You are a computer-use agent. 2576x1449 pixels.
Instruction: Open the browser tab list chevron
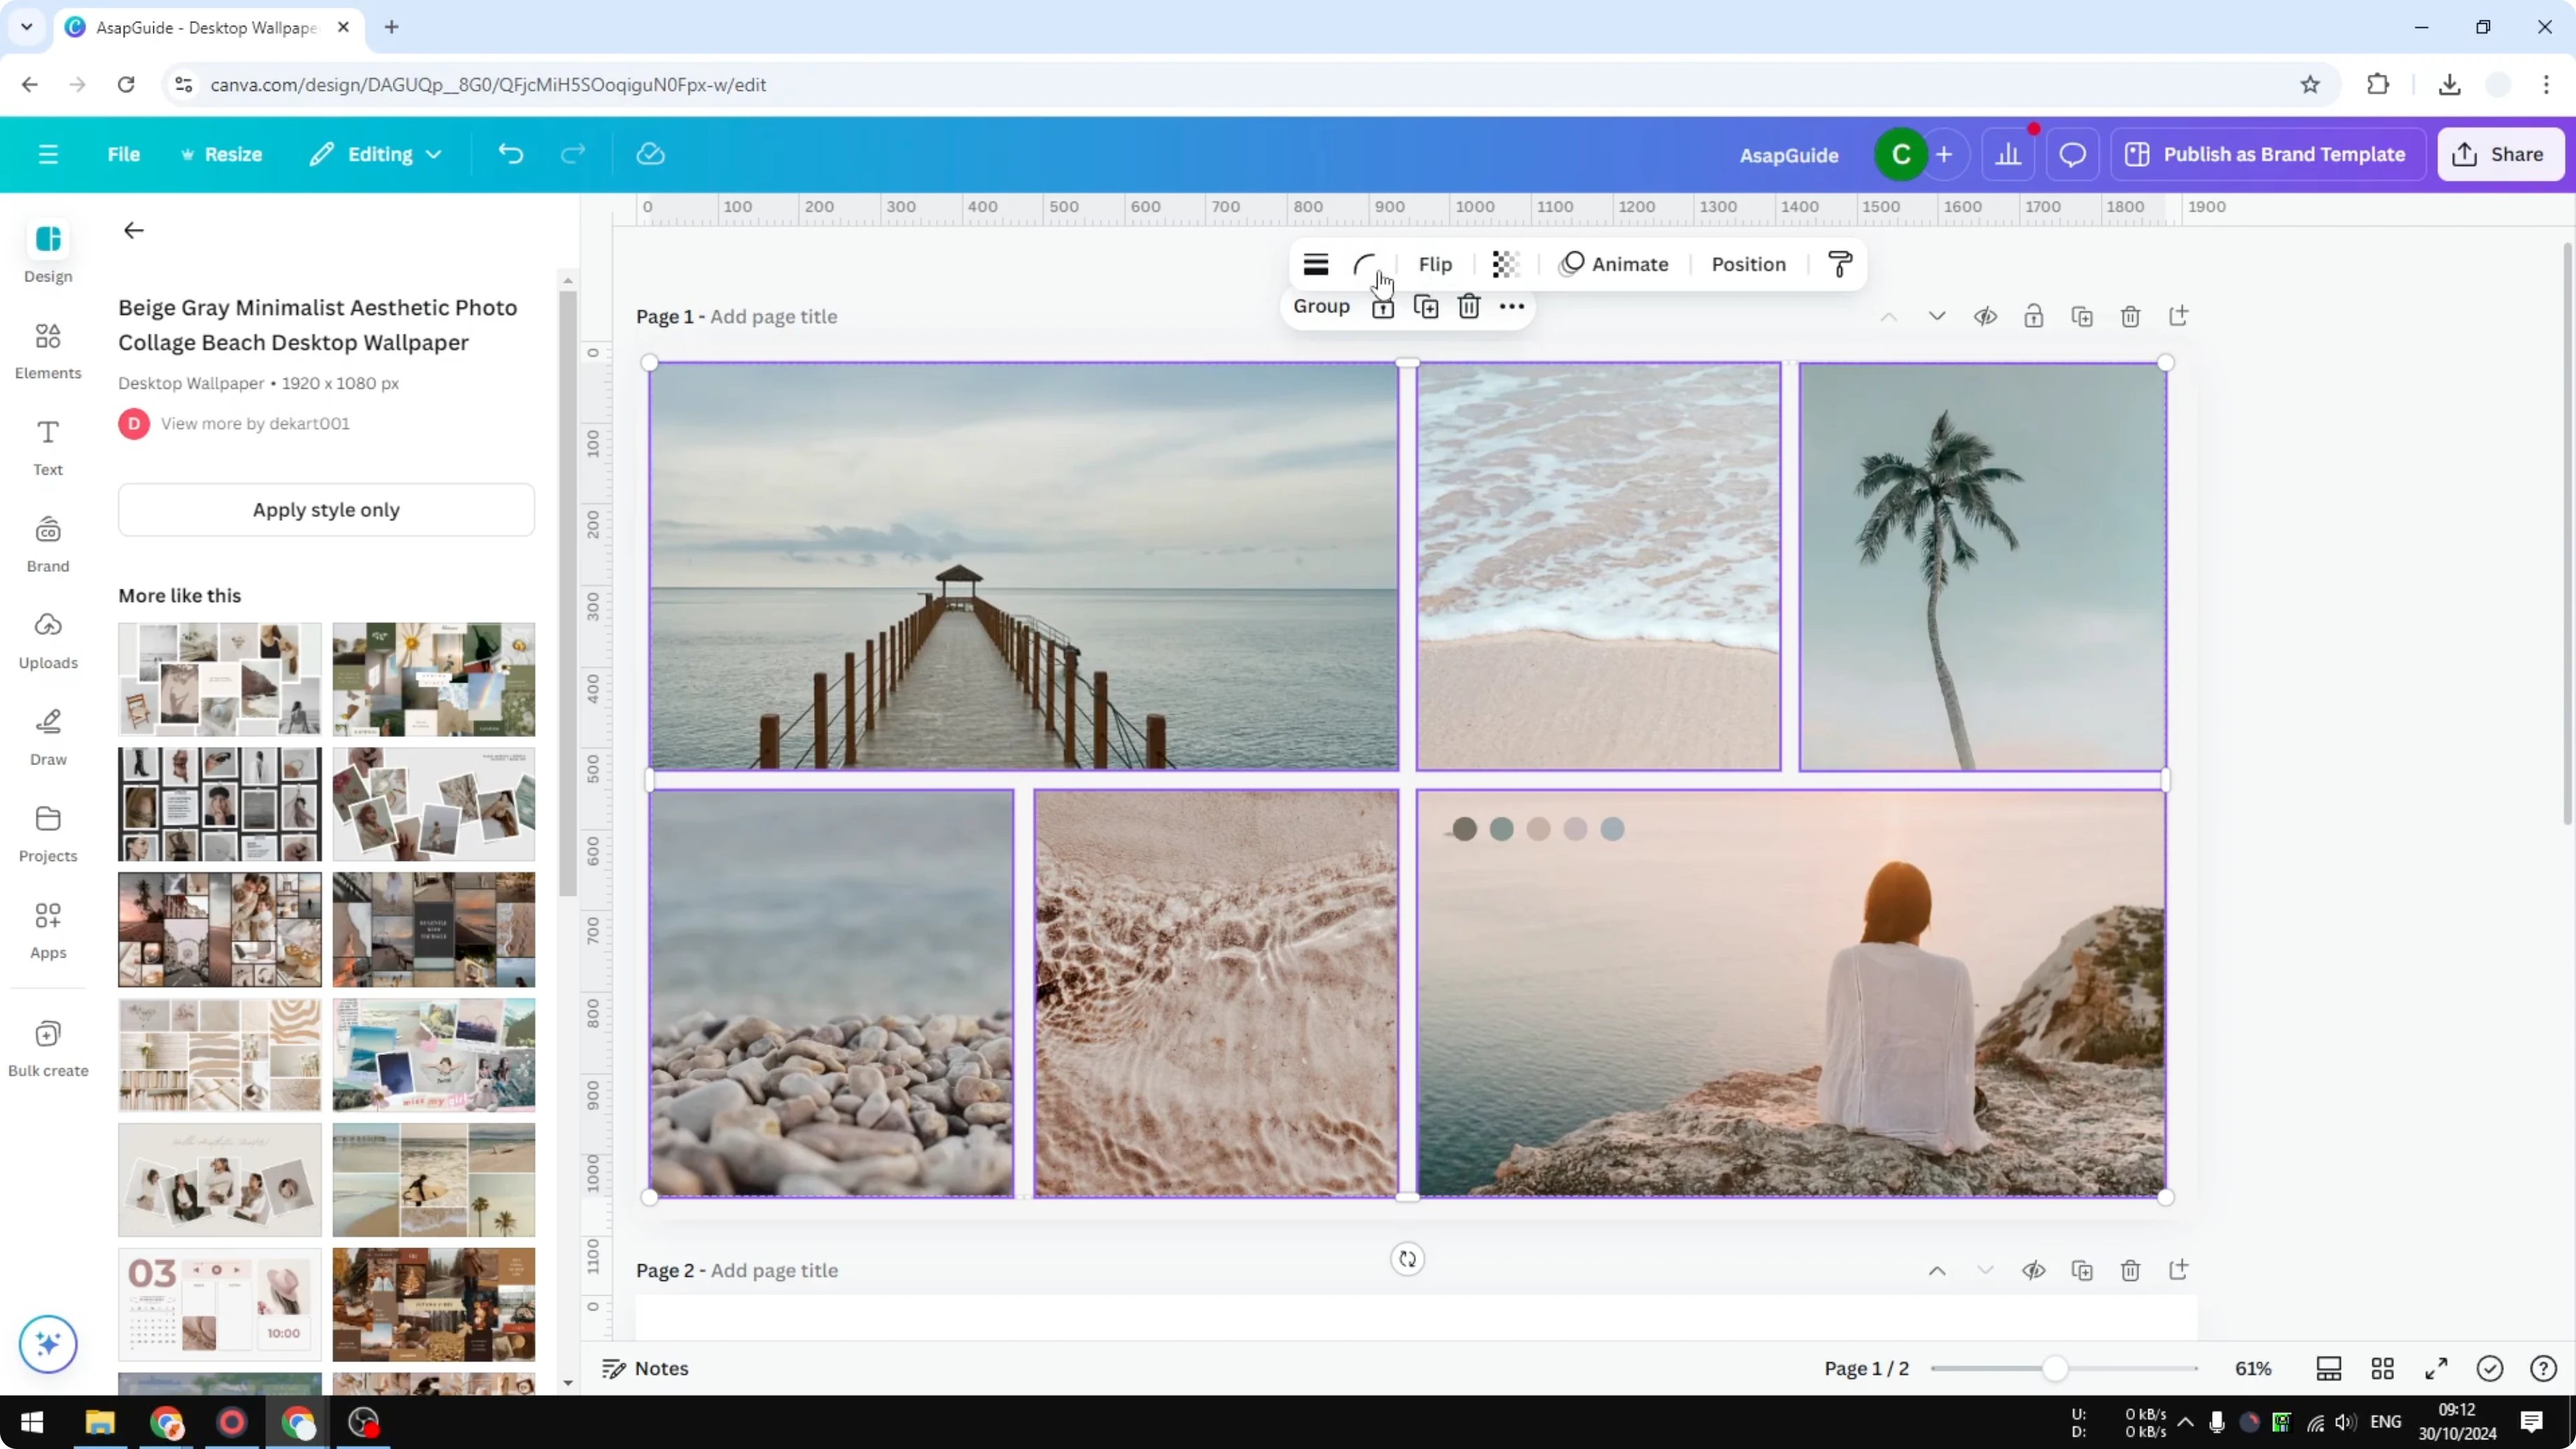pos(26,27)
